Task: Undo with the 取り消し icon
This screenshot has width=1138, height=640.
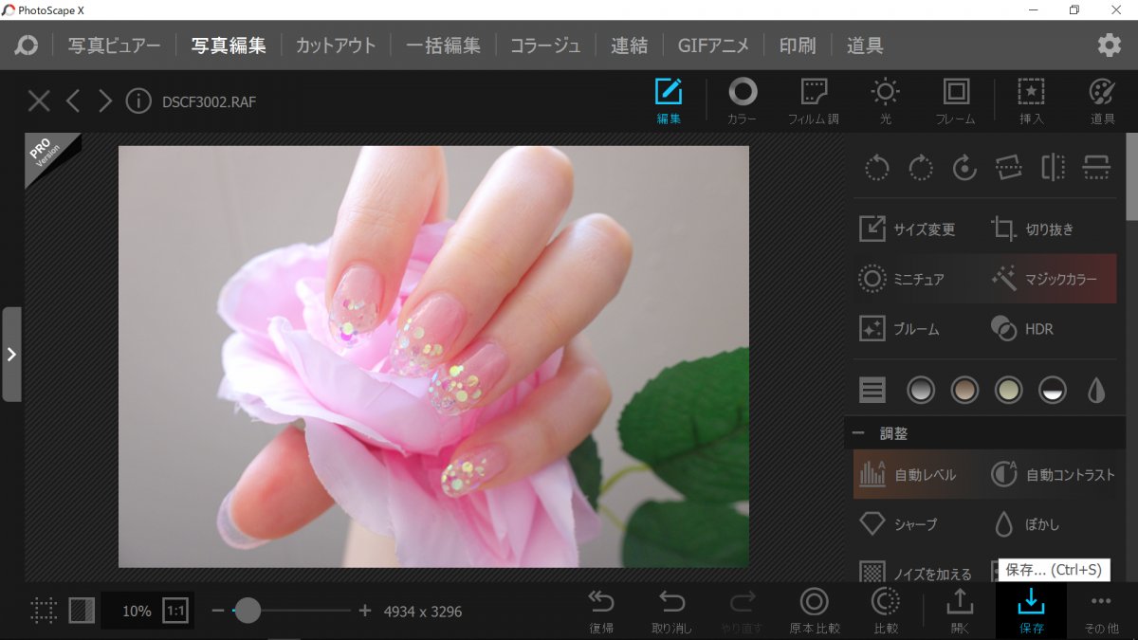Action: pos(672,610)
